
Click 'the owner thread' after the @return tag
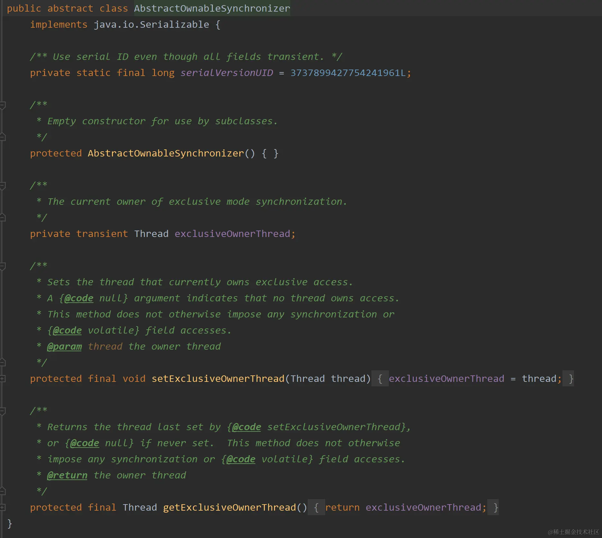pos(140,475)
